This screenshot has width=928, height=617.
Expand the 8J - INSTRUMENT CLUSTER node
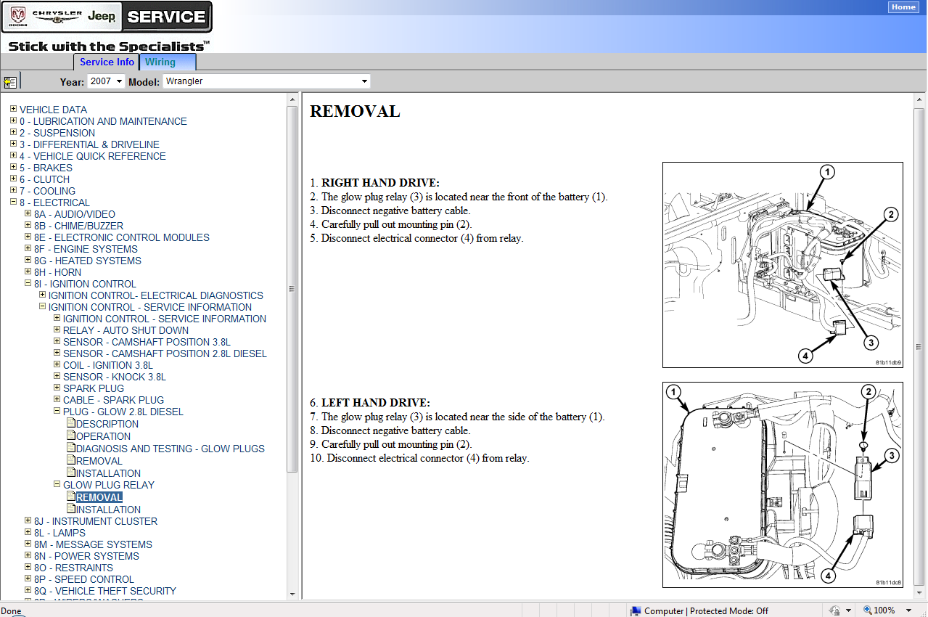(28, 521)
